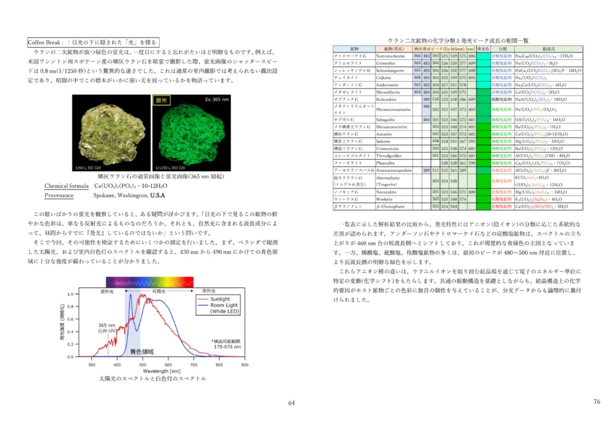Select the green fluorescence autunite photo
Screen dimensions: 611x432
[192, 133]
